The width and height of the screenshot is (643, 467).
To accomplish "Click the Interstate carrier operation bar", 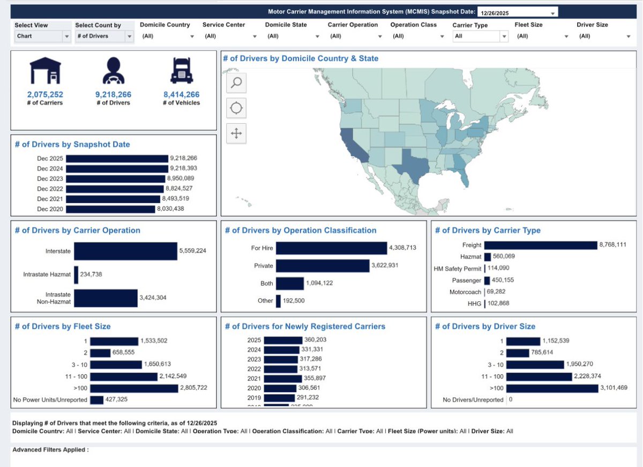I will 125,251.
